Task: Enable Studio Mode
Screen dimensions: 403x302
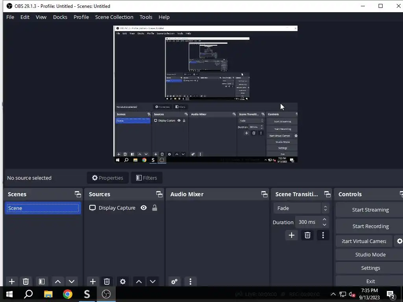Action: pyautogui.click(x=370, y=254)
